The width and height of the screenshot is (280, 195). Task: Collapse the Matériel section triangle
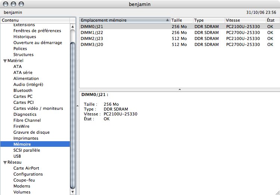click(5, 61)
